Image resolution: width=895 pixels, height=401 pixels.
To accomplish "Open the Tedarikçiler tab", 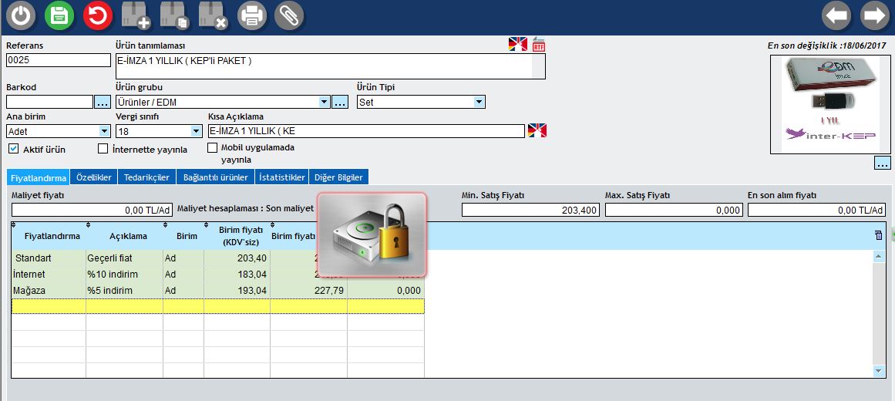I will 146,177.
